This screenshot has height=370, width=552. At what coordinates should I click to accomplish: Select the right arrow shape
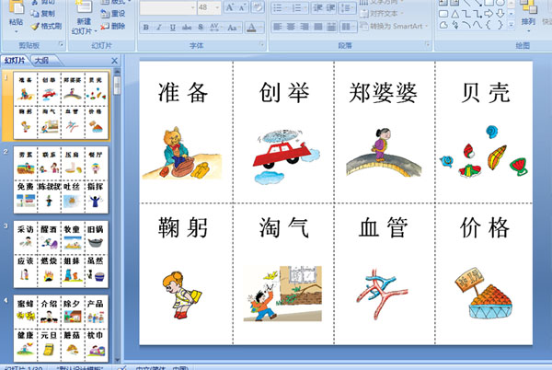[489, 14]
